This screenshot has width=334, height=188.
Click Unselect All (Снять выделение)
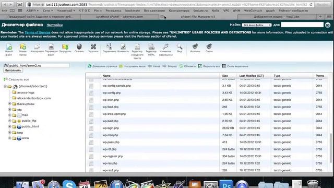point(235,66)
